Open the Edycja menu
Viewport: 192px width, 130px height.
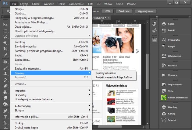tap(24, 4)
